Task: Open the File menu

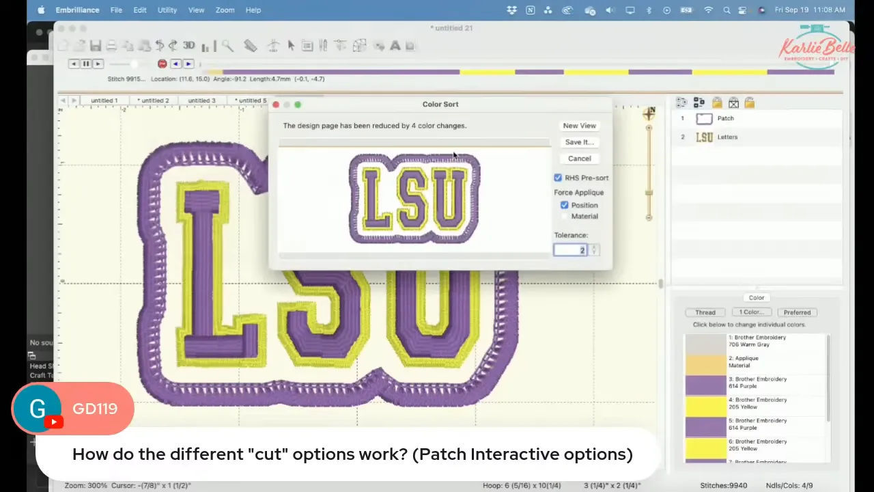Action: click(x=116, y=10)
